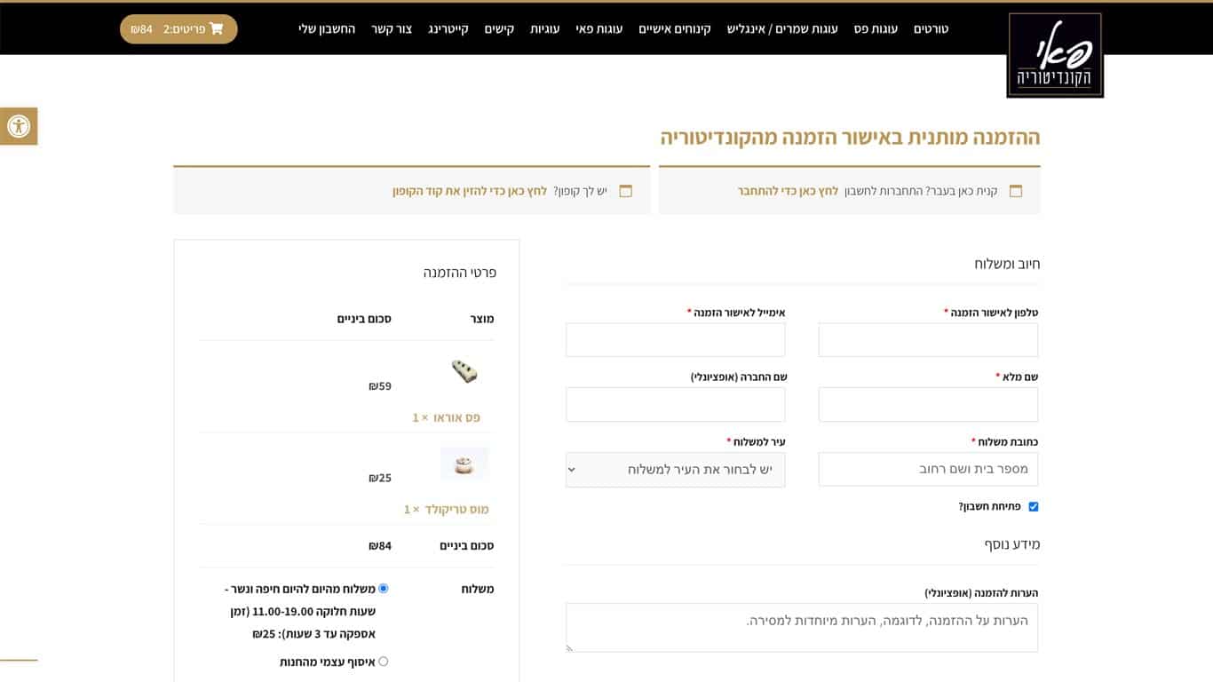Screen dimensions: 1213x682
Task: Open the shopping cart button
Action: click(x=178, y=28)
